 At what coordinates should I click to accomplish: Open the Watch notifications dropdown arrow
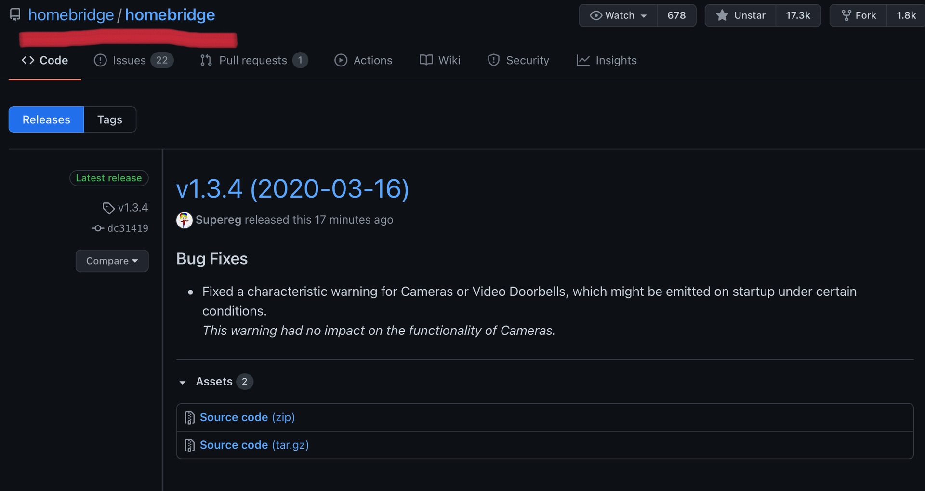click(644, 16)
